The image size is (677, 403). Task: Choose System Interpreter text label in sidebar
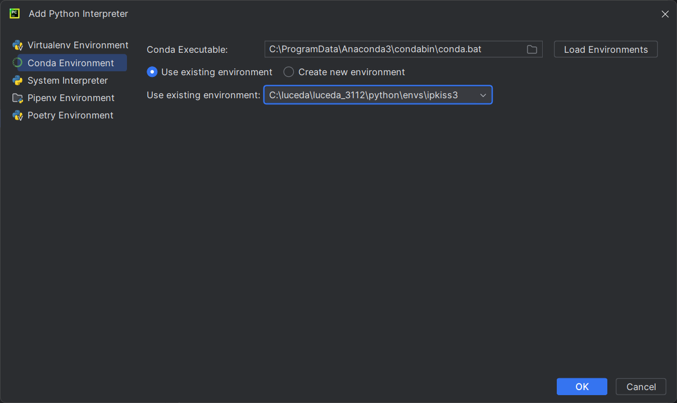67,80
